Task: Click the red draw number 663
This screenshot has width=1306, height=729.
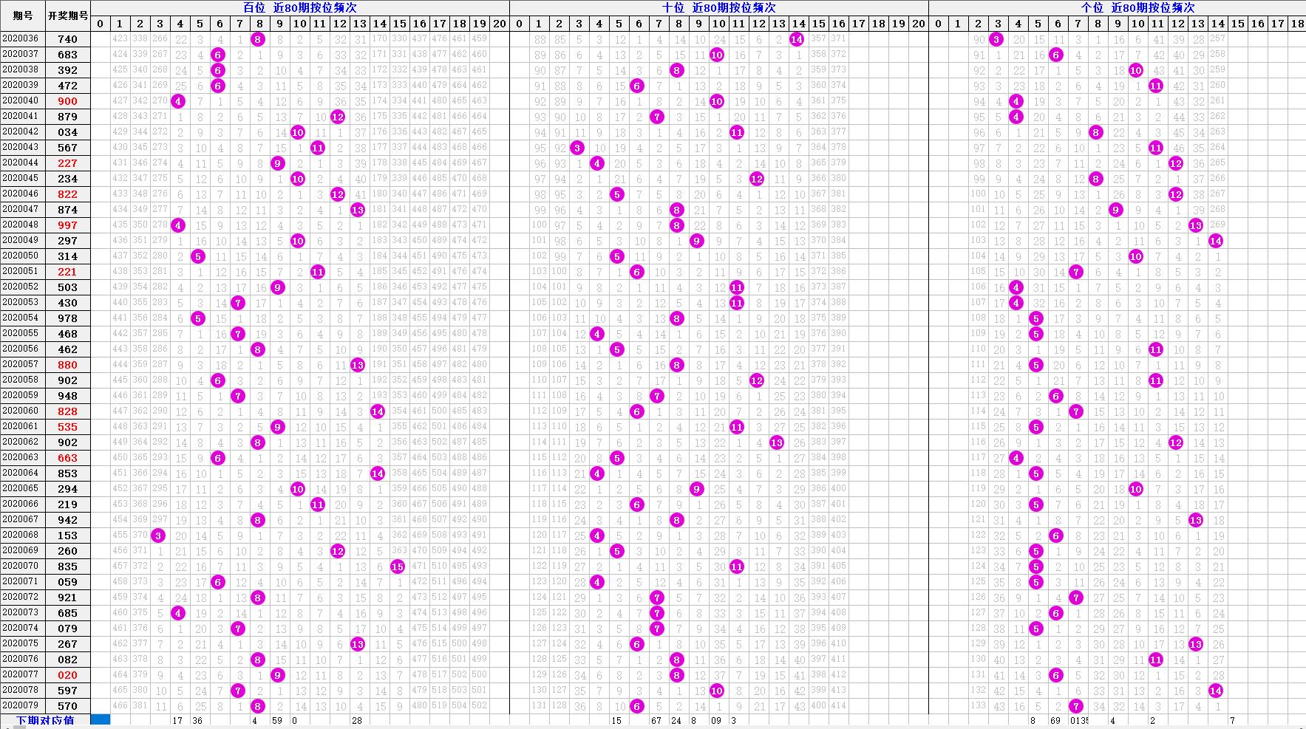Action: (x=68, y=458)
